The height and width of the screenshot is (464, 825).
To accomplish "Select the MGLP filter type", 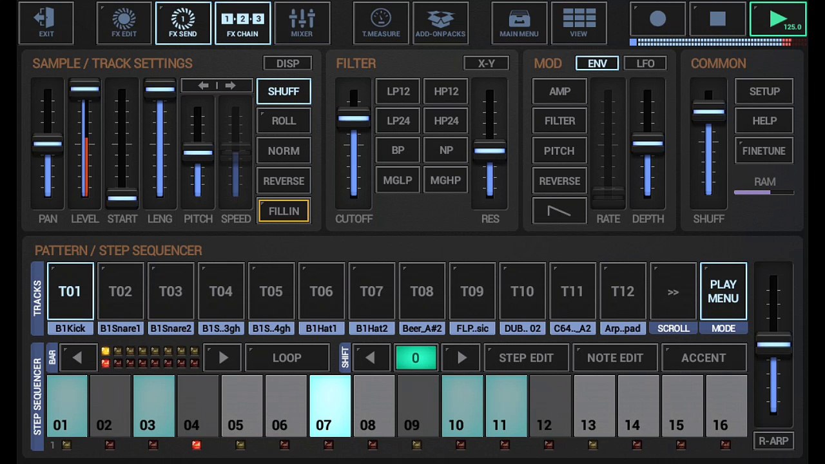I will [x=398, y=180].
